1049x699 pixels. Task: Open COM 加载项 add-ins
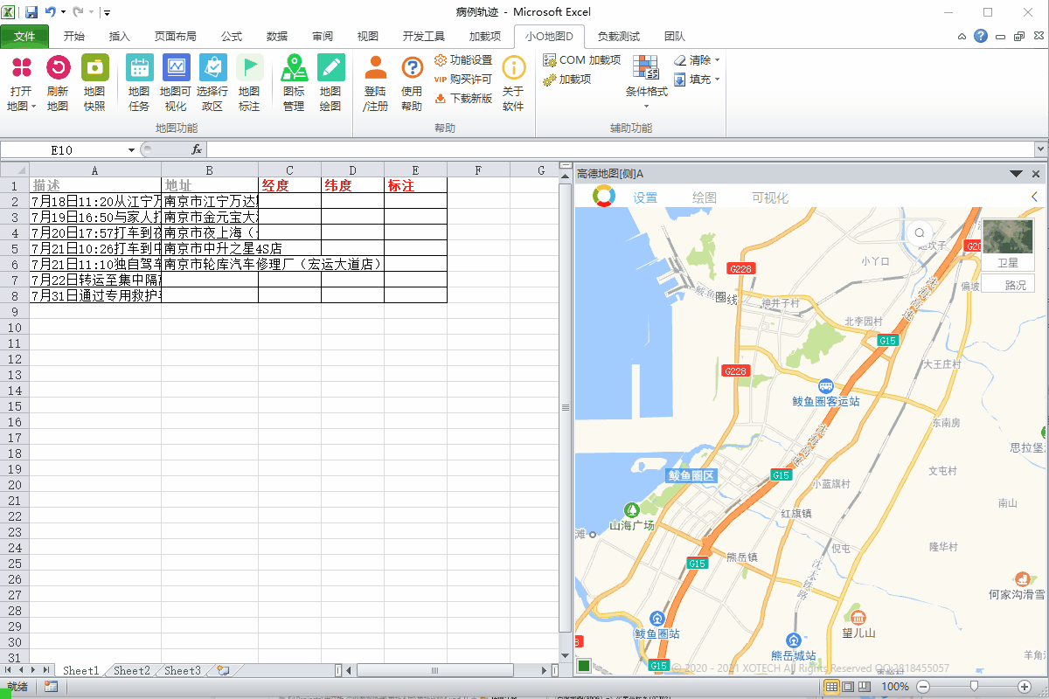click(x=582, y=60)
